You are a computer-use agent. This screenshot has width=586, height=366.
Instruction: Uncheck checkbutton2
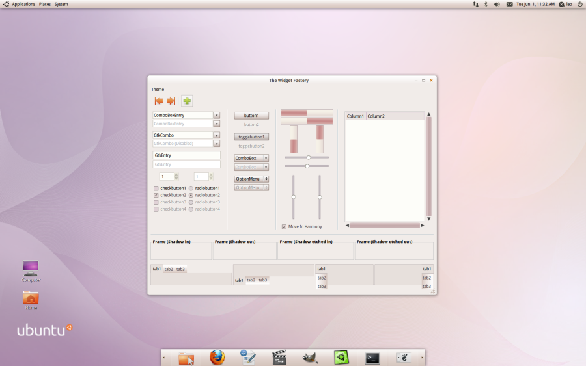(x=156, y=195)
